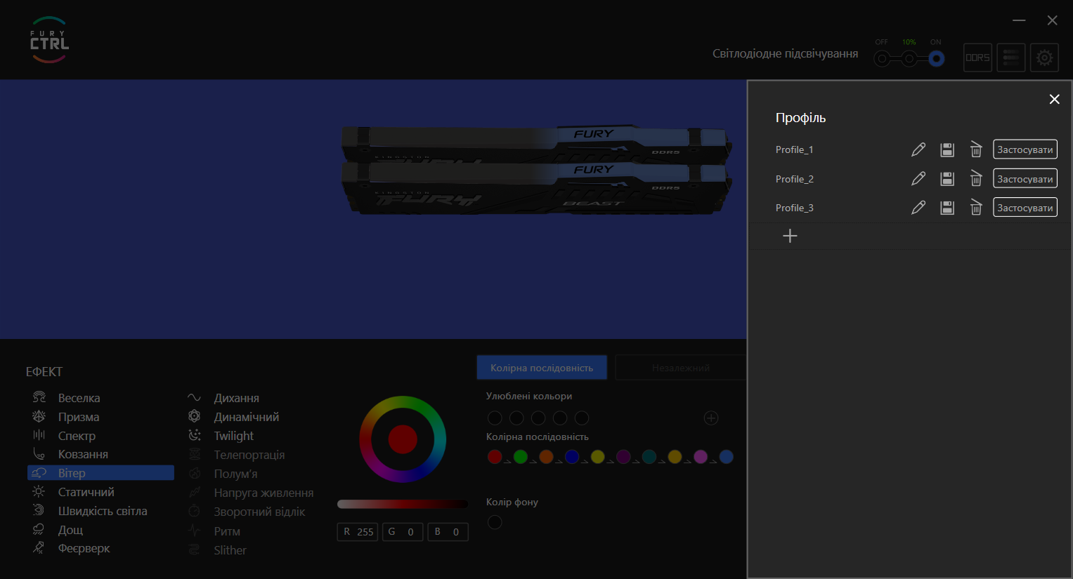This screenshot has width=1073, height=579.
Task: Save current lighting to Profile_2
Action: (947, 179)
